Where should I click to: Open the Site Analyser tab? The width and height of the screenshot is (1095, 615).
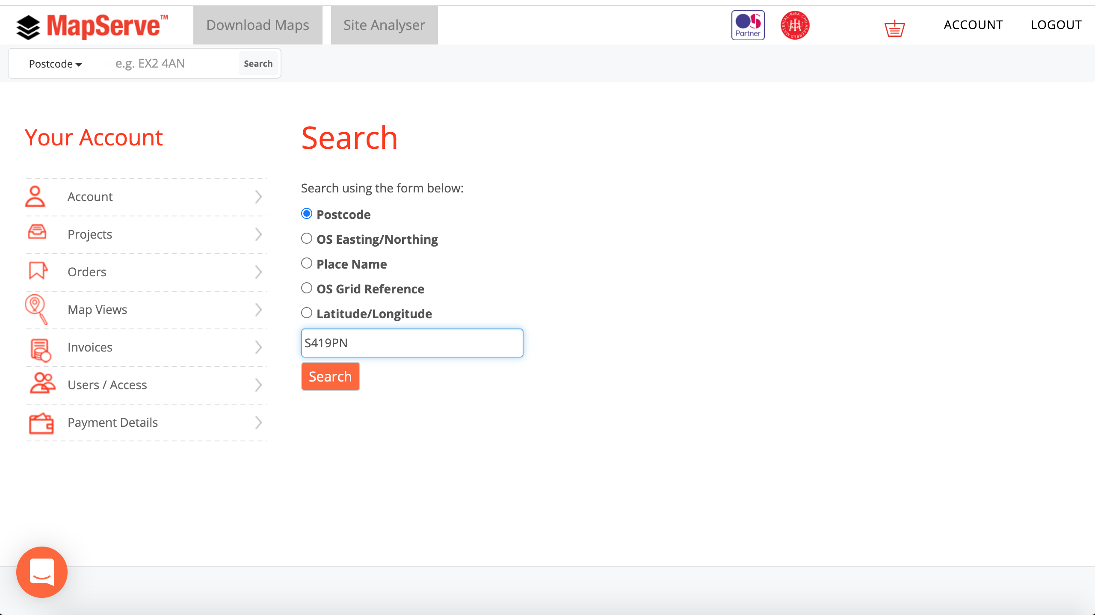point(384,25)
